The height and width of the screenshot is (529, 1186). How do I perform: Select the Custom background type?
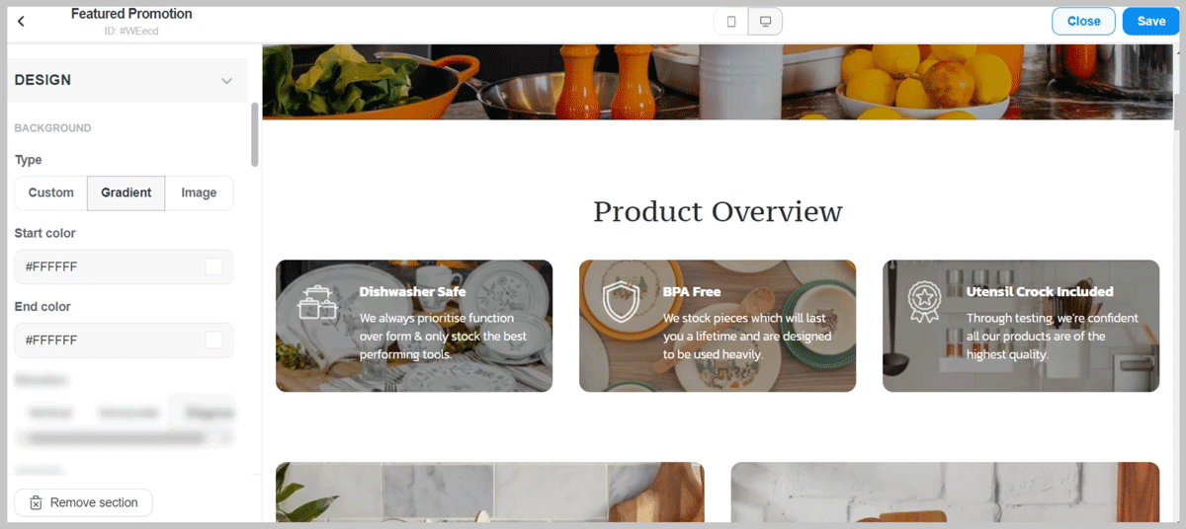pos(51,192)
